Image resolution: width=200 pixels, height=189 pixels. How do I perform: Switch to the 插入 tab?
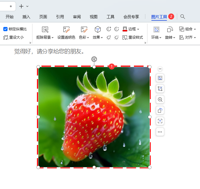pyautogui.click(x=26, y=17)
